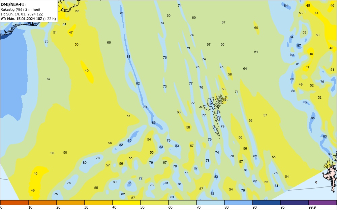Click the humidity value 53 on the map
337x210 pixels.
301,13
